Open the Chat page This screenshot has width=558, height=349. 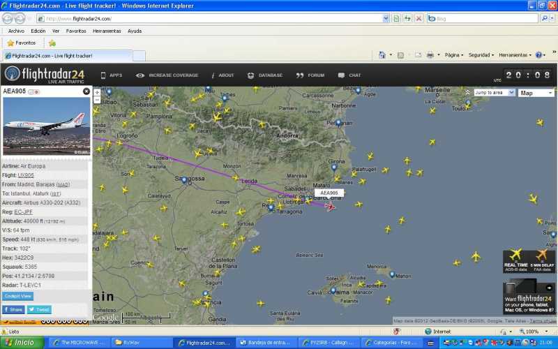point(349,75)
